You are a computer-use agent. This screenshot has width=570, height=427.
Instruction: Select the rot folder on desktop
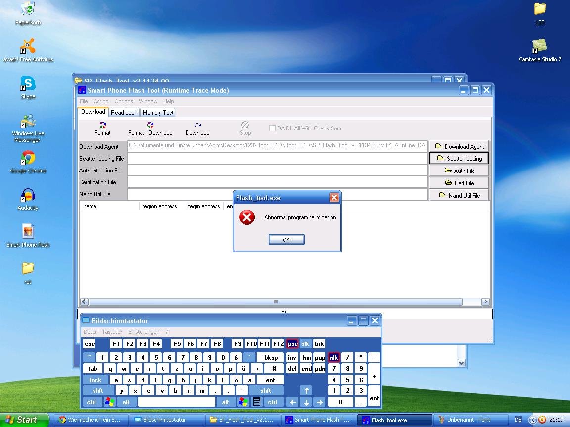coord(28,273)
